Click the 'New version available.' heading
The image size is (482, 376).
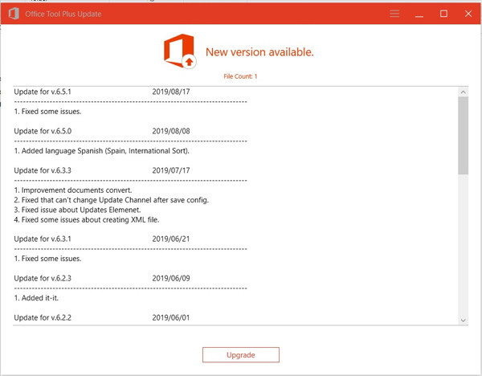point(259,52)
